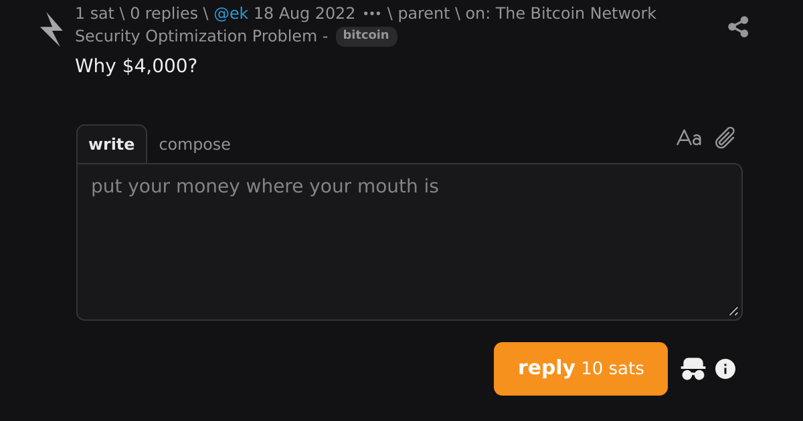Click the paperclip attach file icon

(x=725, y=138)
